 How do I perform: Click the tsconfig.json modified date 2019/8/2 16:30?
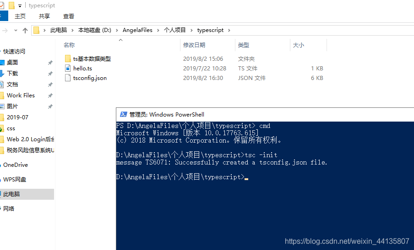(x=203, y=78)
